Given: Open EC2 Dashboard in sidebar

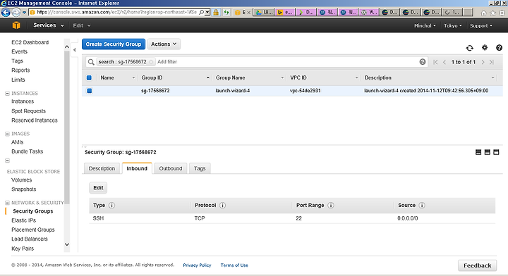Looking at the screenshot, I should 30,42.
